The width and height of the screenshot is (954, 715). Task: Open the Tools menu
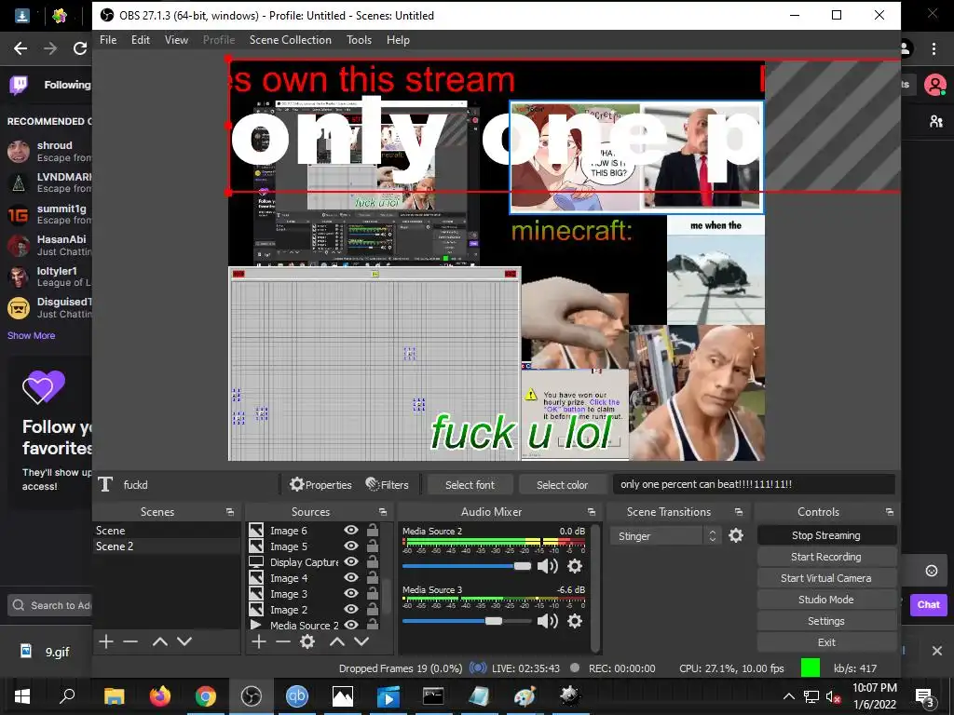[x=359, y=39]
